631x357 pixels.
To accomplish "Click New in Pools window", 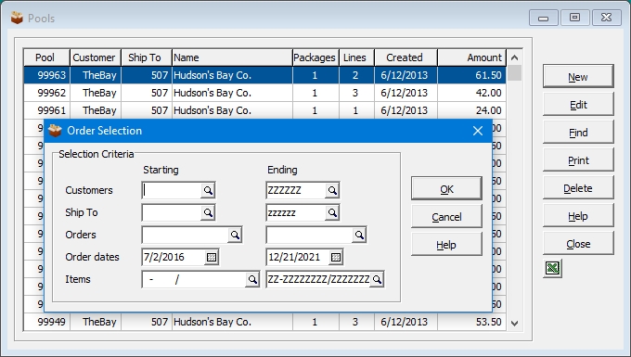I will (578, 76).
